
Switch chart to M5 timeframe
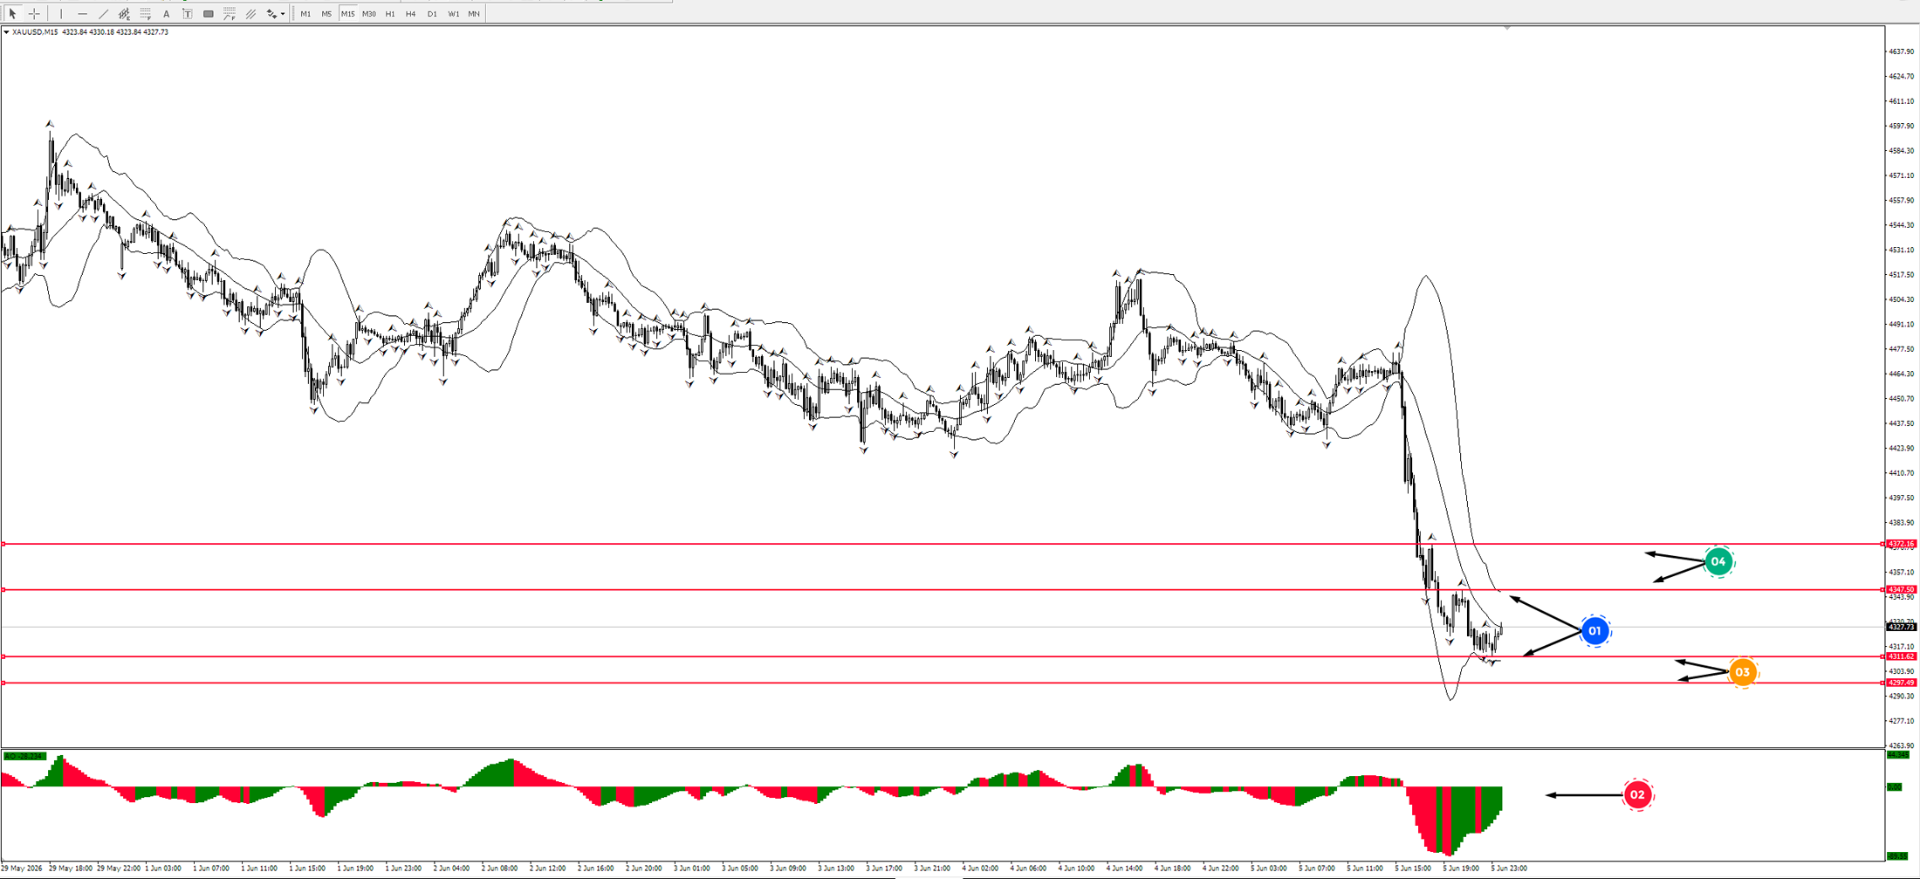click(x=326, y=14)
